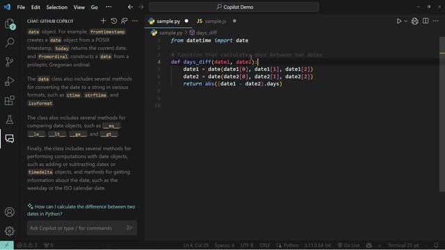The image size is (445, 250).
Task: Click the Copilot status icon
Action: [369, 245]
